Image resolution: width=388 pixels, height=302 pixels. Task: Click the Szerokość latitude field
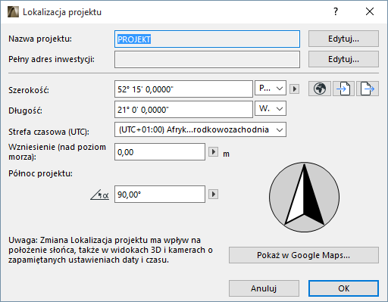pyautogui.click(x=183, y=89)
